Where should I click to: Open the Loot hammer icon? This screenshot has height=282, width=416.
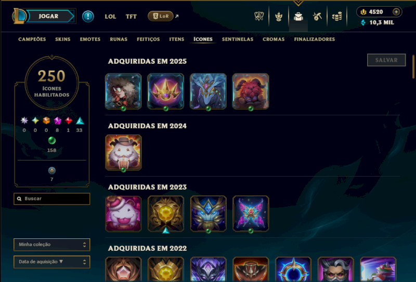pyautogui.click(x=317, y=17)
